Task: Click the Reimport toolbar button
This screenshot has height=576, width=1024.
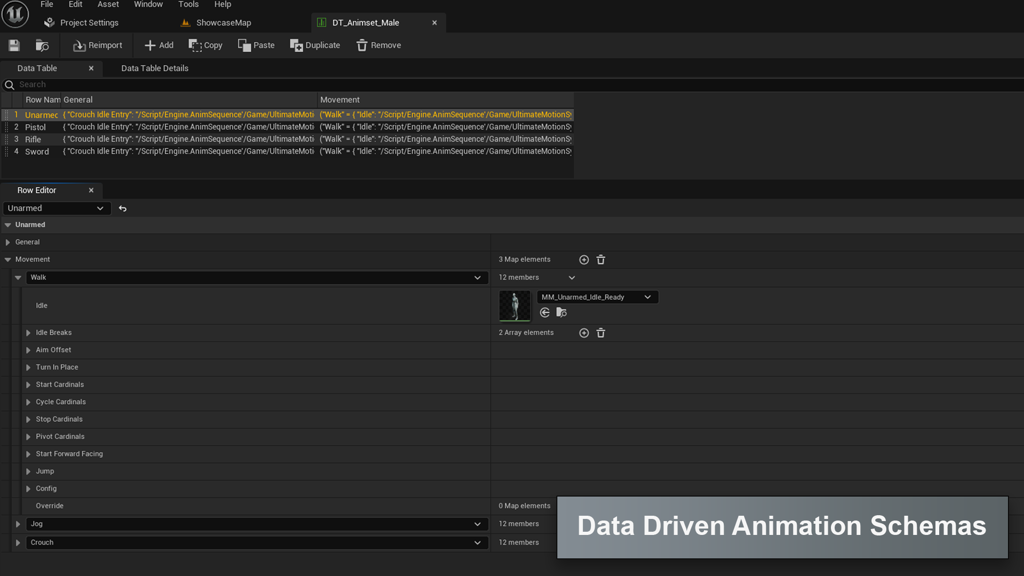Action: click(98, 45)
